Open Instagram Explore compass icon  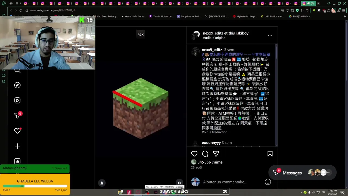(17, 85)
